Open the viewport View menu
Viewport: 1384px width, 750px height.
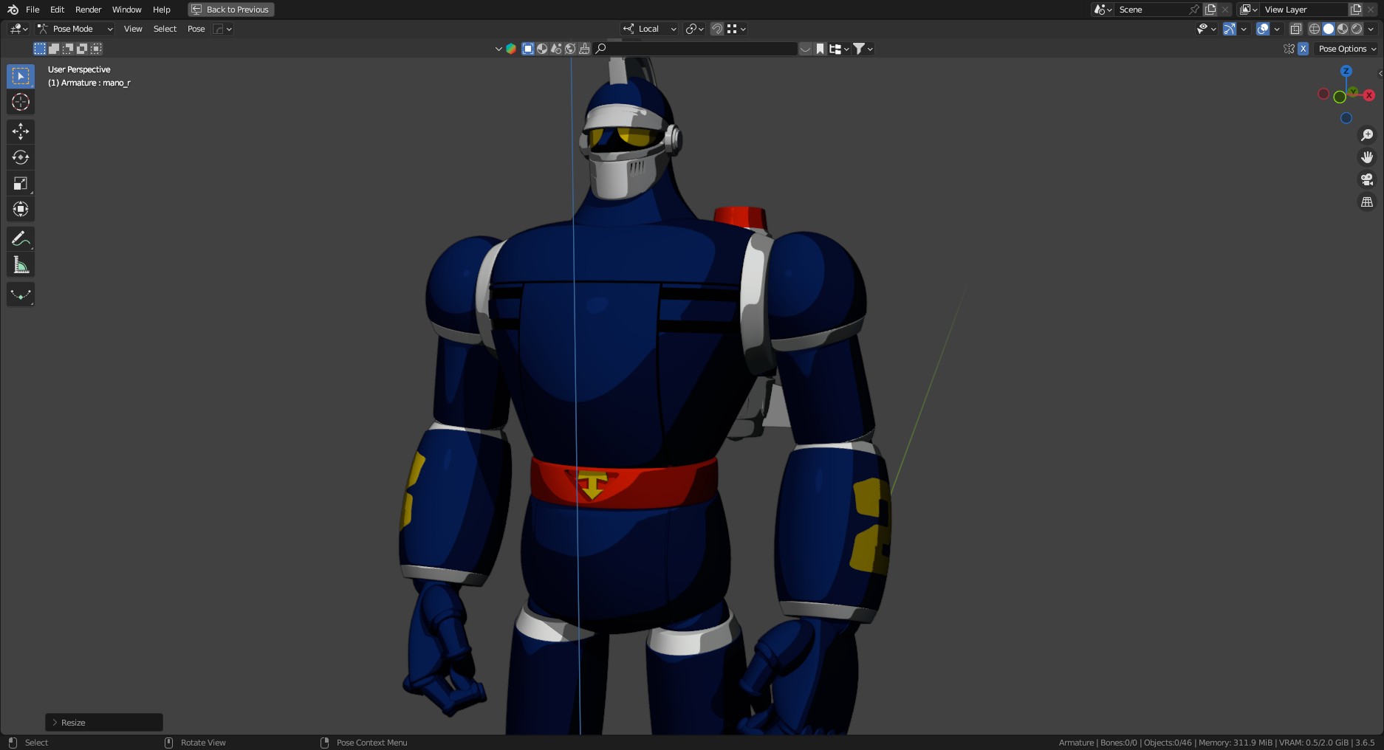pos(133,29)
